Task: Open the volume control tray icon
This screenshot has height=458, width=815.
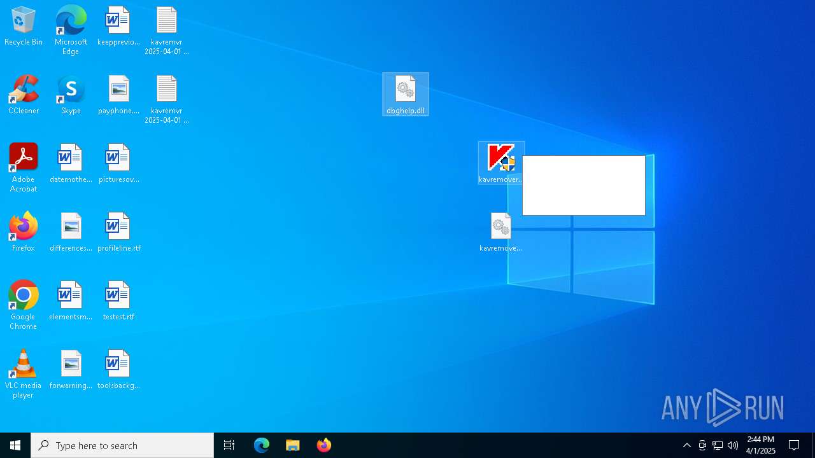Action: [x=733, y=445]
